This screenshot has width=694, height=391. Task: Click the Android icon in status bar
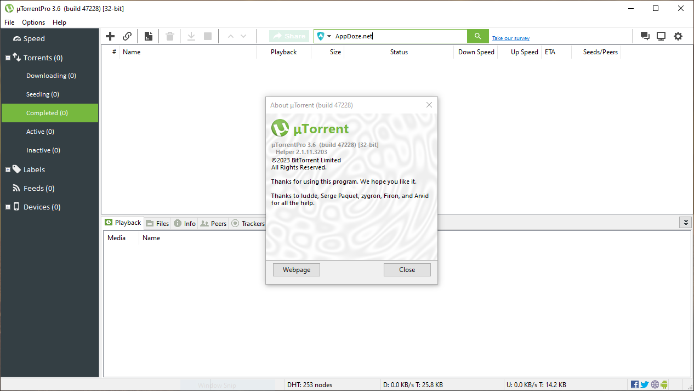point(664,384)
